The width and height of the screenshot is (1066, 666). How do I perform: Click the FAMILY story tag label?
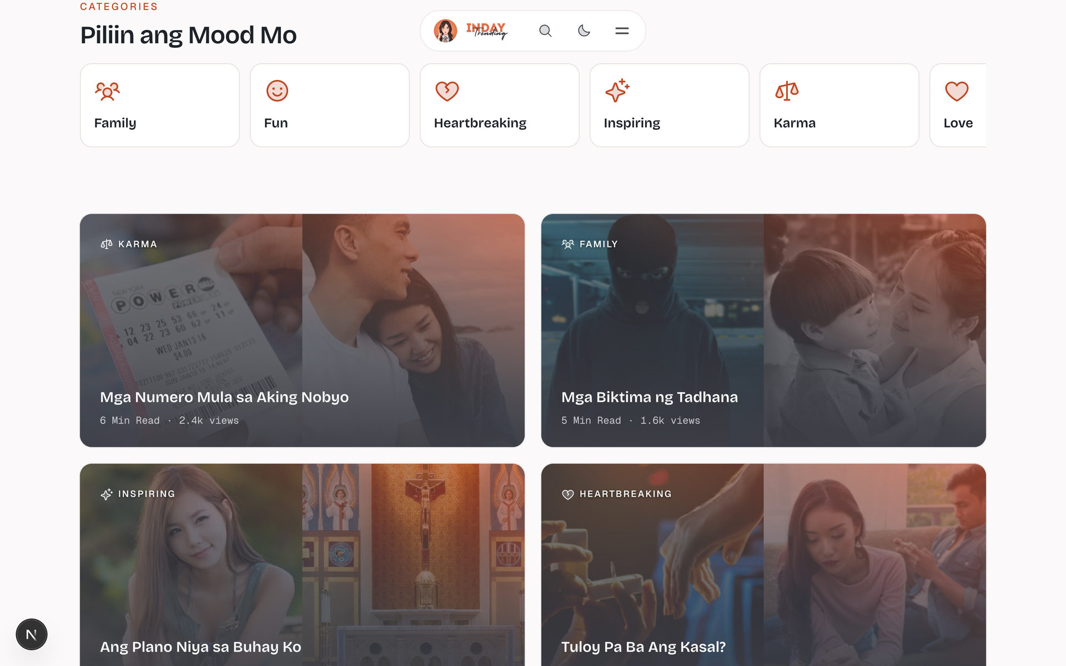pos(599,244)
